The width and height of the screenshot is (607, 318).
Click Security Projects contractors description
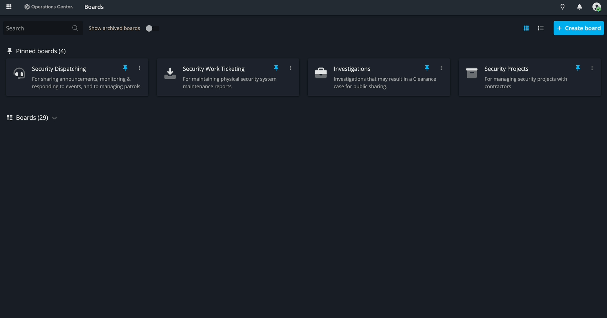tap(526, 83)
